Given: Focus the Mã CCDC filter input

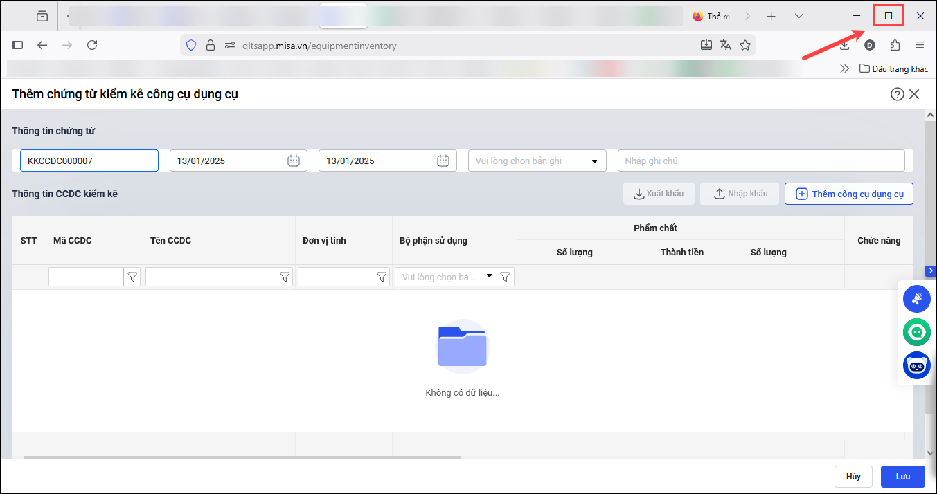Looking at the screenshot, I should point(86,277).
